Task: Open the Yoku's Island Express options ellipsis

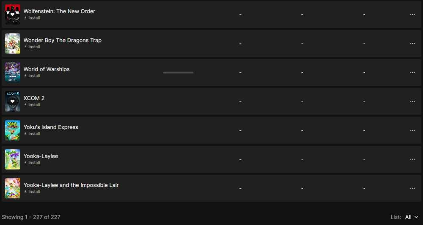Action: (412, 130)
